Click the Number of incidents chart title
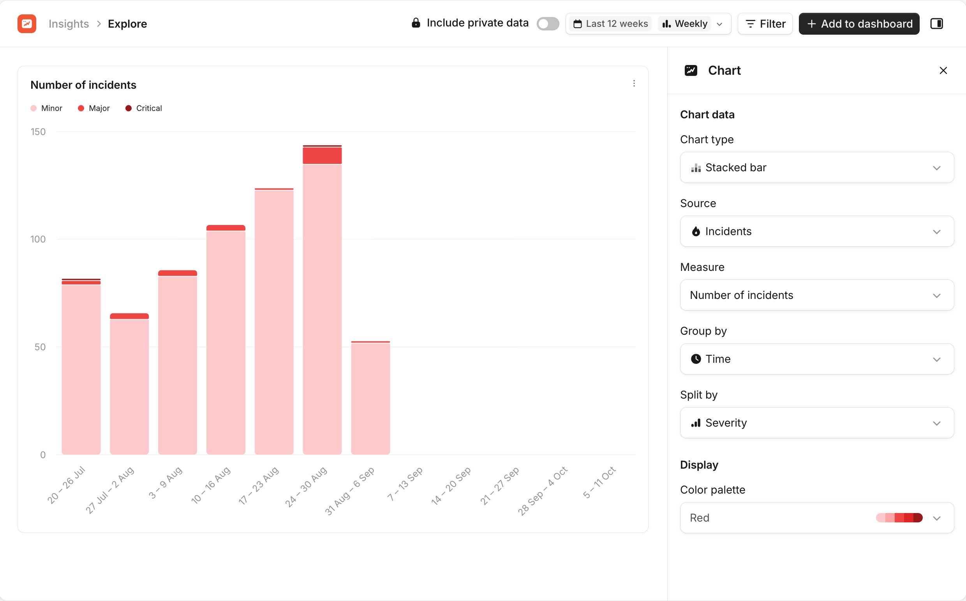Screen dimensions: 966x601 coord(83,85)
